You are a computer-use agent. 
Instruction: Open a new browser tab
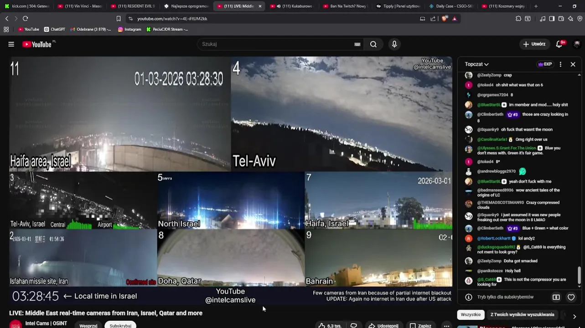point(536,6)
